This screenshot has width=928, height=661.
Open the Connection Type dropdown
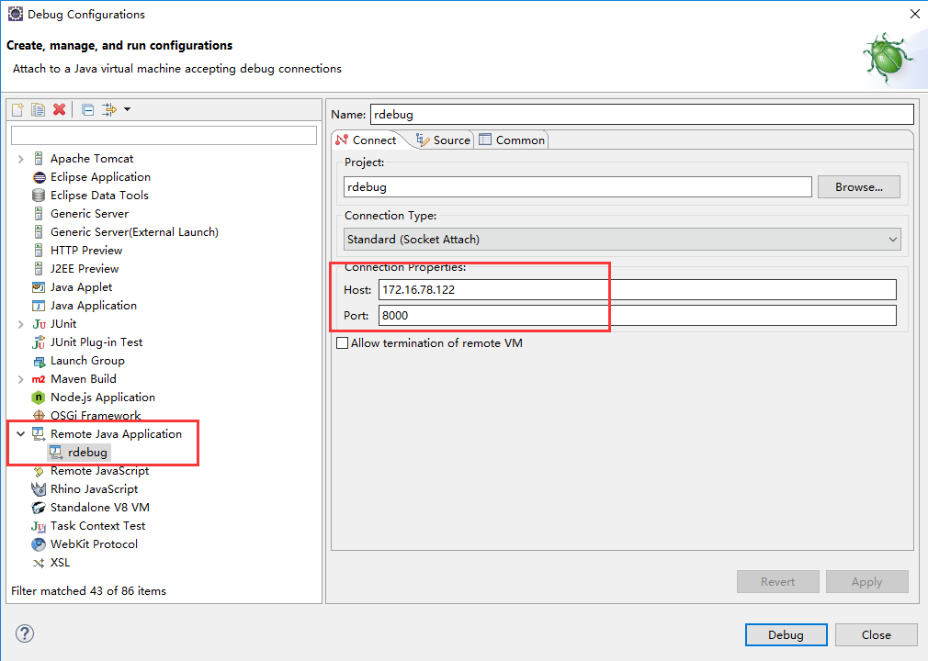pyautogui.click(x=622, y=240)
